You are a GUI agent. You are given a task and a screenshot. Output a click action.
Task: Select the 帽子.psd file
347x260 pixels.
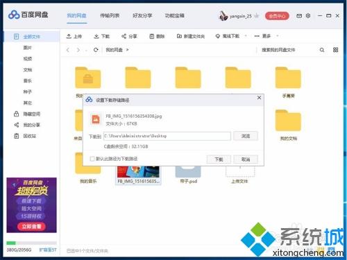(x=188, y=175)
